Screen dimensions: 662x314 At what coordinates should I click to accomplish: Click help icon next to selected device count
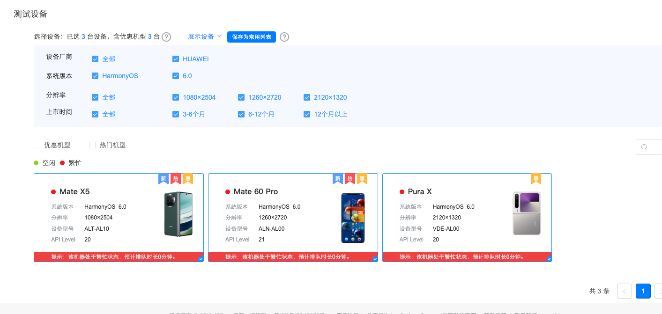(166, 37)
